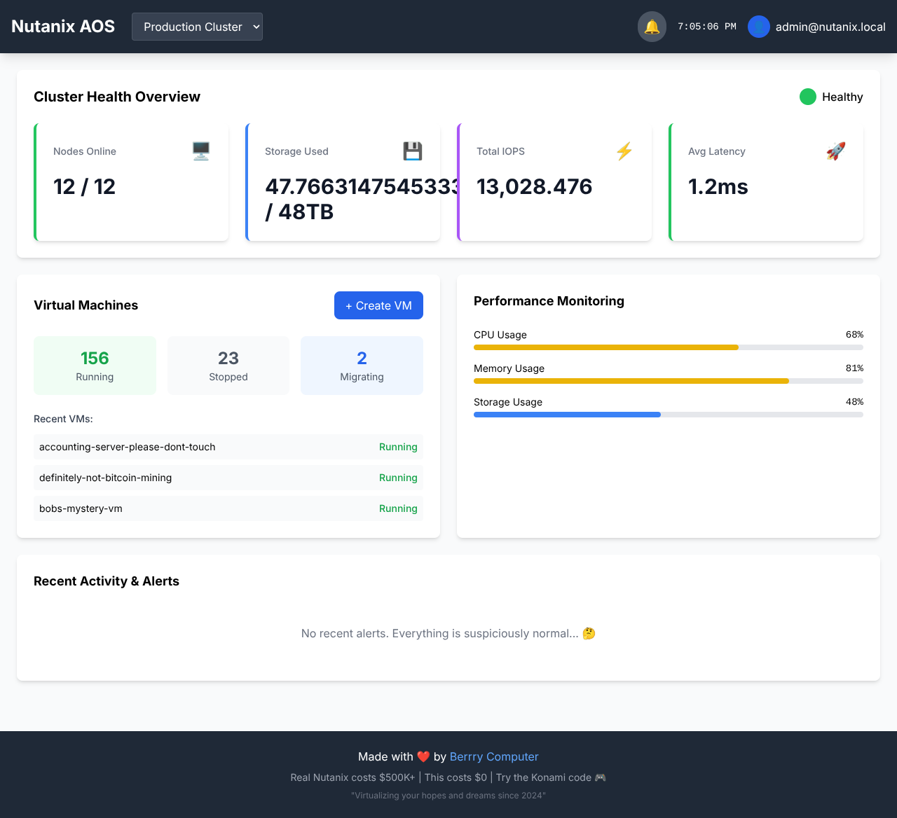Expand the Stopped VMs tile
The height and width of the screenshot is (818, 897).
[228, 365]
